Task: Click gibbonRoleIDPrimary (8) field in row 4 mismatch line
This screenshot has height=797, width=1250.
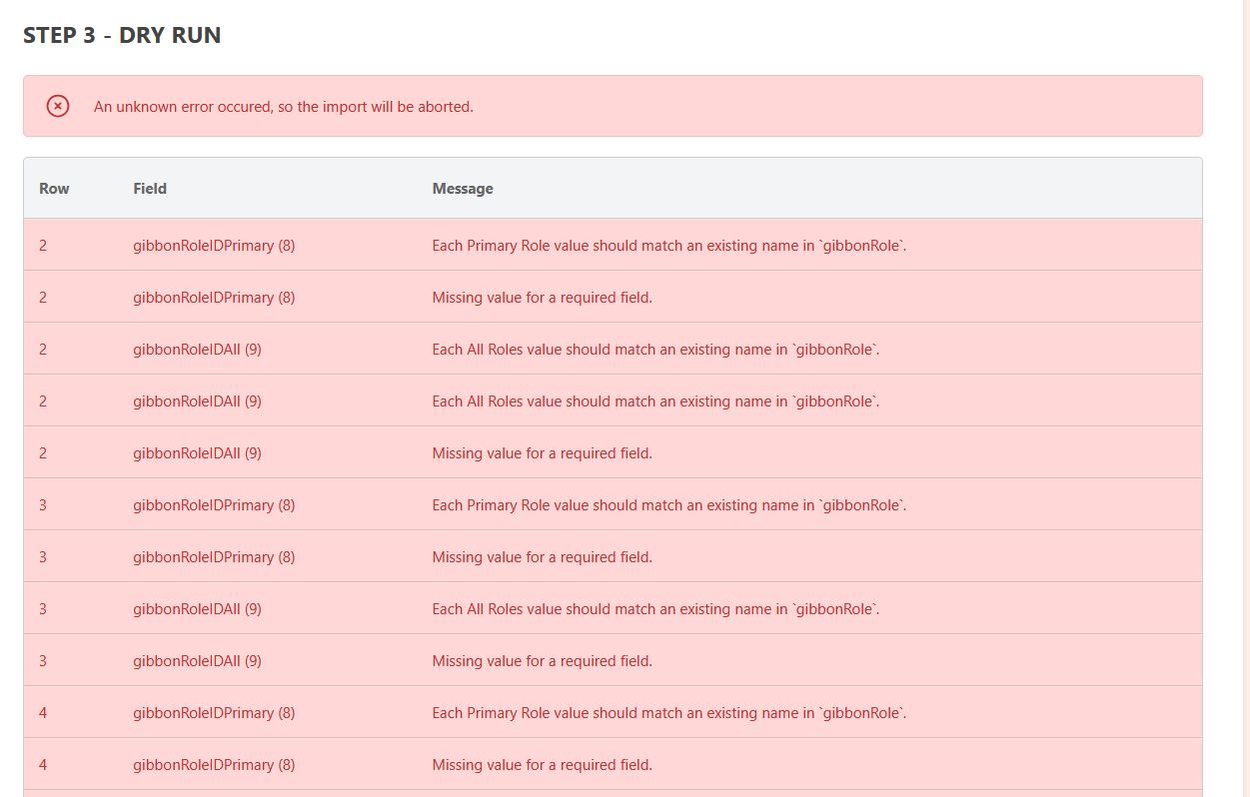Action: point(214,712)
